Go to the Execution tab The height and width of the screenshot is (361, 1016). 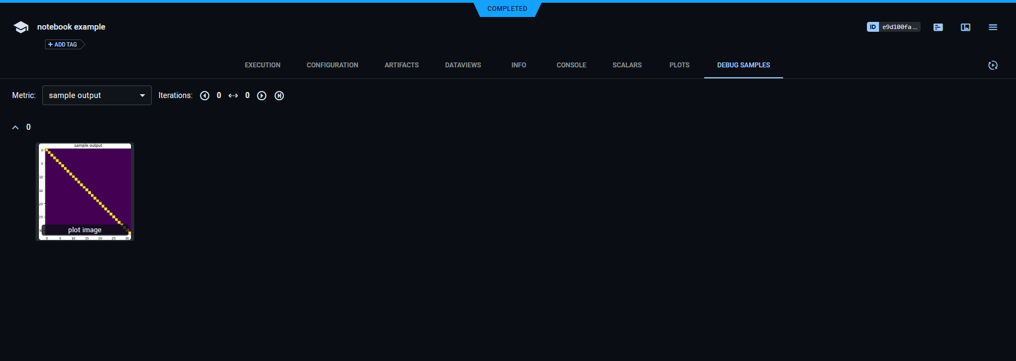(x=262, y=65)
